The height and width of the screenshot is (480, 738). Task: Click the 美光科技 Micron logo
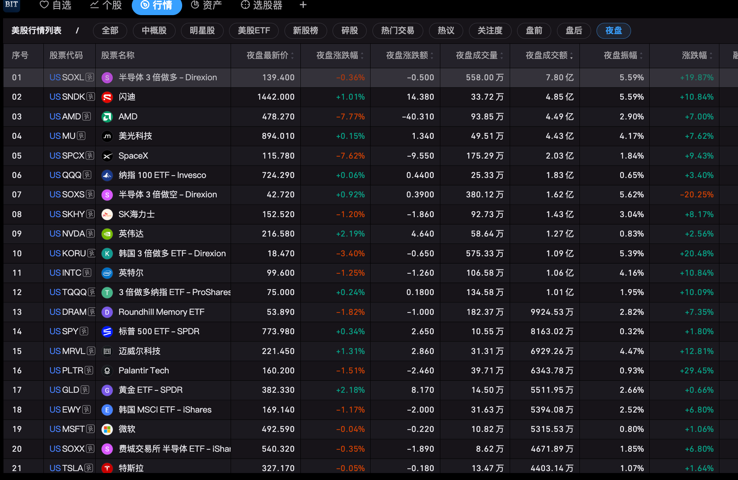(x=107, y=136)
